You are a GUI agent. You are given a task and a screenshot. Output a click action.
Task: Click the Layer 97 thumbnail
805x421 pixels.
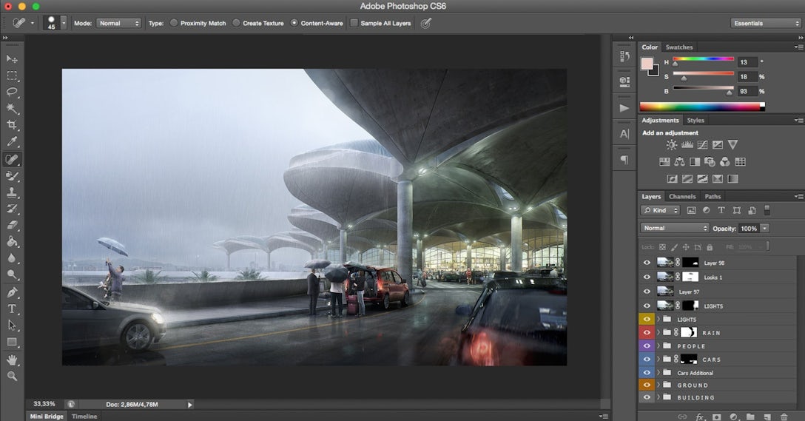(665, 292)
